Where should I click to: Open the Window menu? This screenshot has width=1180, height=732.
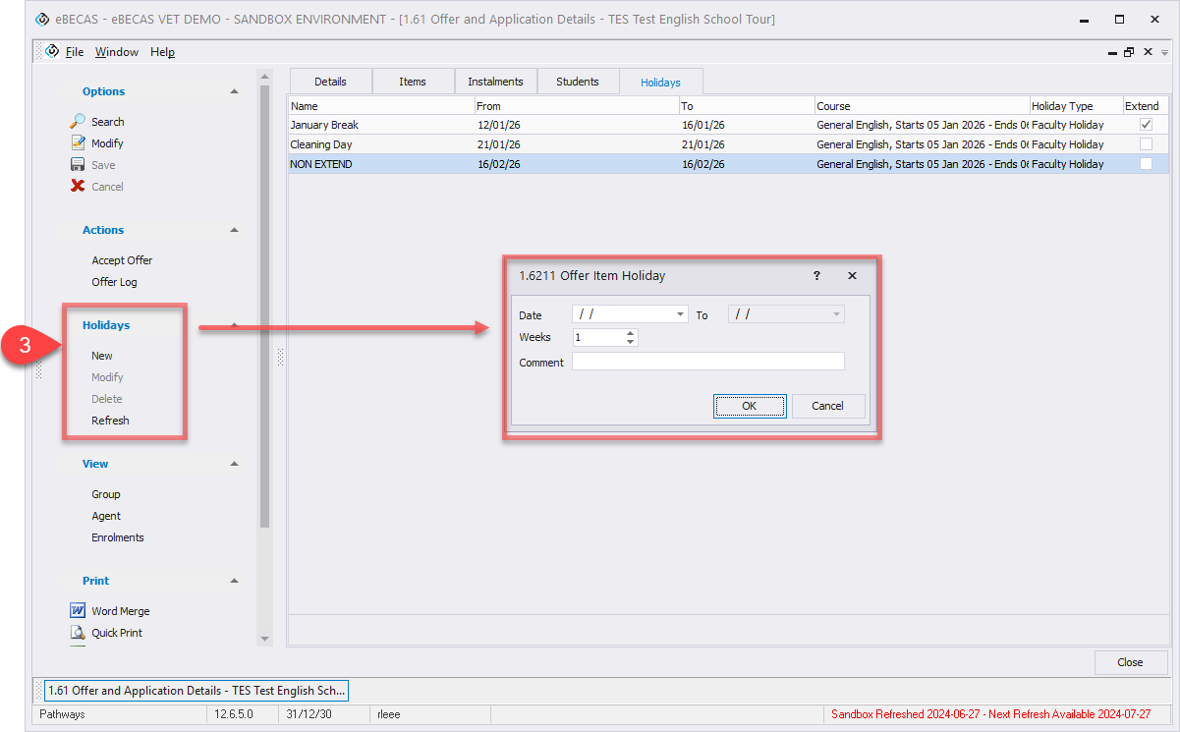[x=117, y=52]
